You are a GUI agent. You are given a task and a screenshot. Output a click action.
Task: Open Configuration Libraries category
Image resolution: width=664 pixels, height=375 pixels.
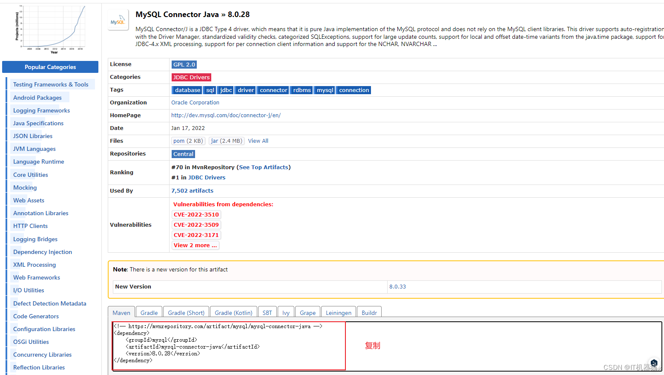pos(44,329)
